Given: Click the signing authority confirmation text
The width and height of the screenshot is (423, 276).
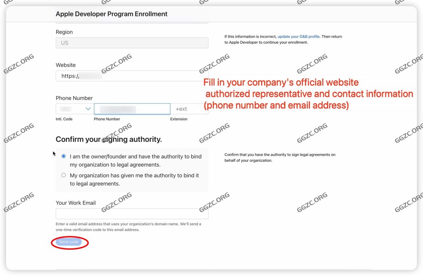Looking at the screenshot, I should [x=279, y=157].
